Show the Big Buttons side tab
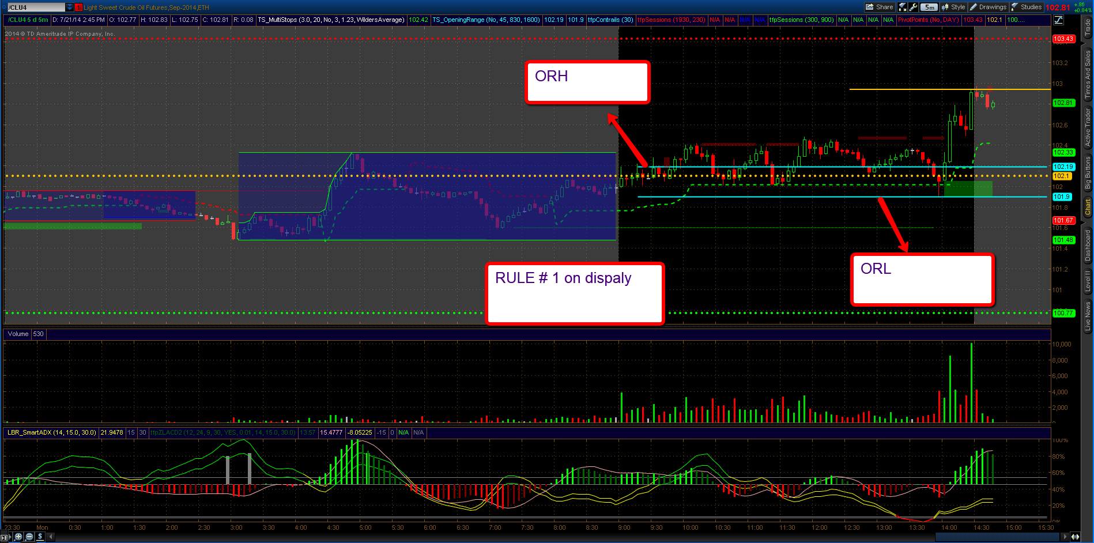 [1088, 173]
